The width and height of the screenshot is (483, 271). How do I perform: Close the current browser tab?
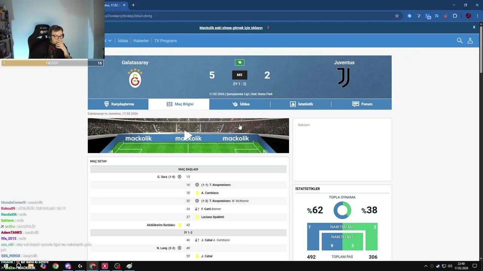coord(124,5)
